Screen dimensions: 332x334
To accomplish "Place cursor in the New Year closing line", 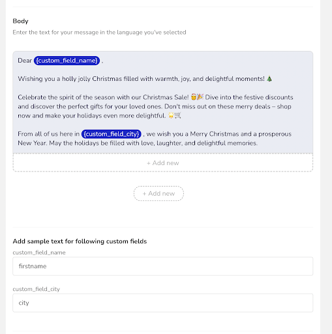I will [138, 143].
